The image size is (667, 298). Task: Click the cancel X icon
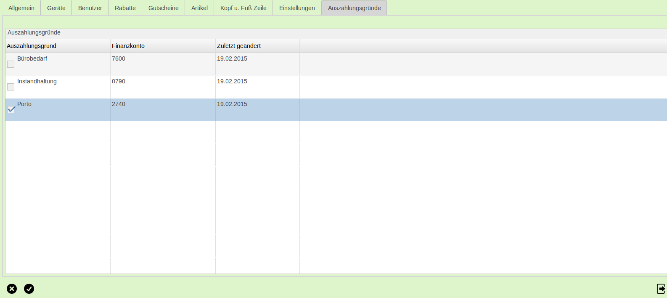pos(12,289)
